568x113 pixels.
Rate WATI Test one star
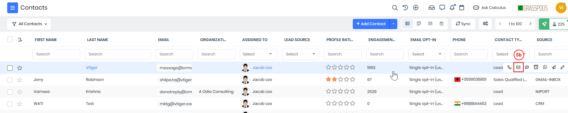(328, 103)
